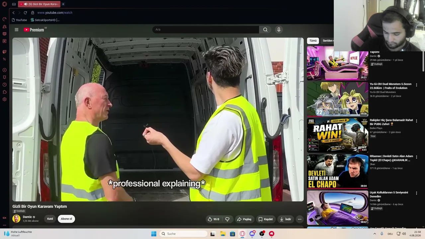Open the GX Cleaner sidebar icon
425x239 pixels.
[x=5, y=26]
